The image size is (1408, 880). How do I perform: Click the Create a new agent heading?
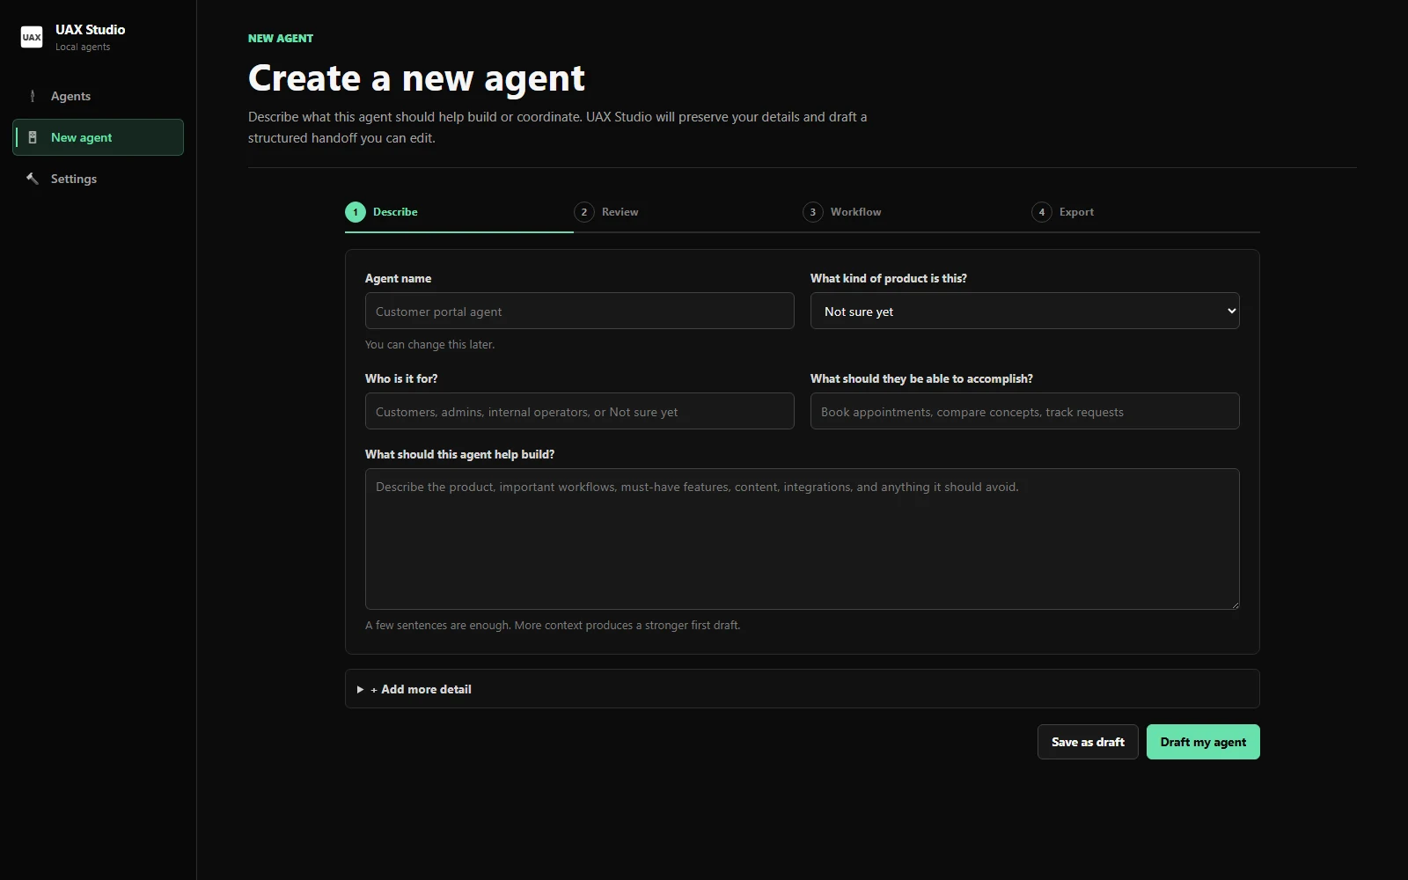(x=416, y=78)
